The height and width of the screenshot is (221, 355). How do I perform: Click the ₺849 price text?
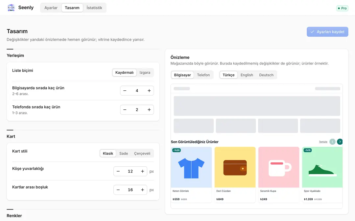[x=220, y=199]
